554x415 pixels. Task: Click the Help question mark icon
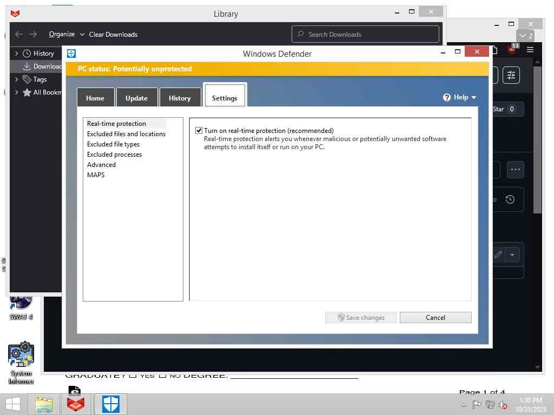[x=446, y=97]
